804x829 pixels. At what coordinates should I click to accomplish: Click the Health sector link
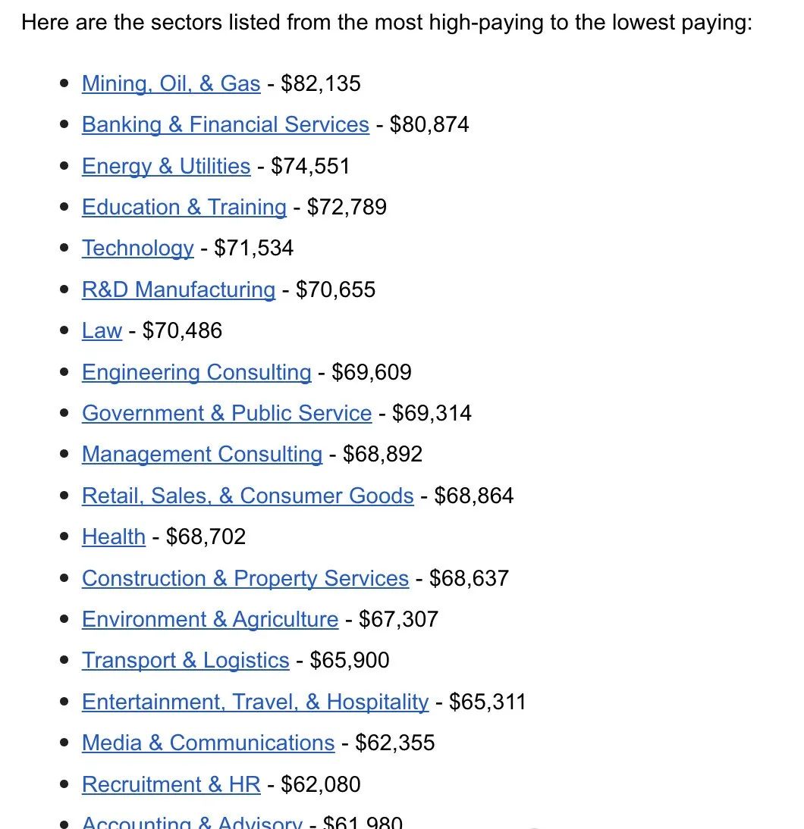point(114,537)
